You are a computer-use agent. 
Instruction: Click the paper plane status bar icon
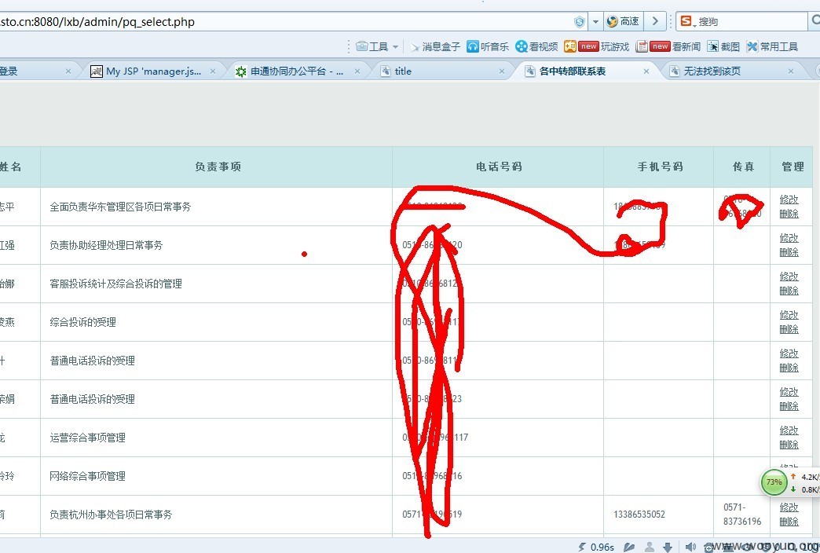pyautogui.click(x=629, y=548)
